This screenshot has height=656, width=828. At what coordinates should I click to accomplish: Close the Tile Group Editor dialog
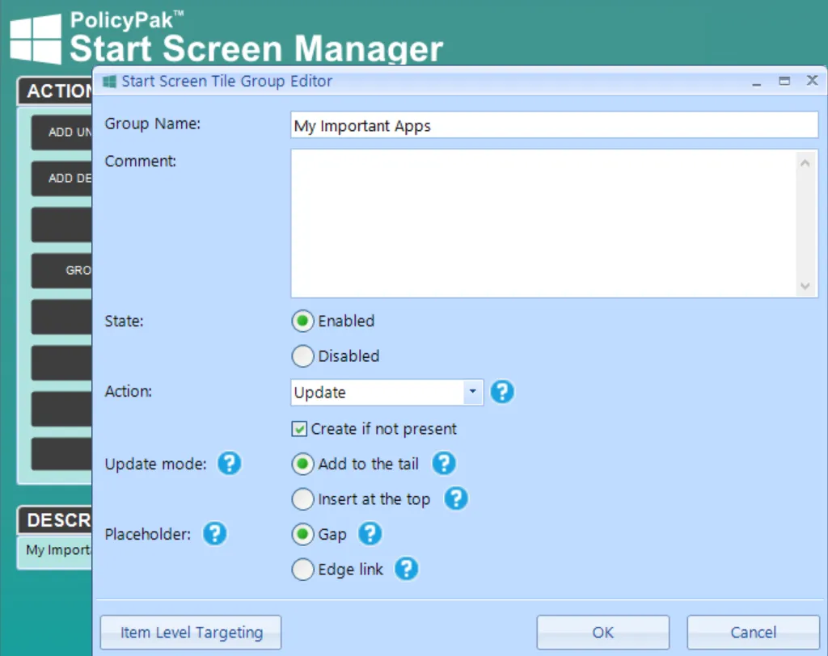pyautogui.click(x=812, y=80)
